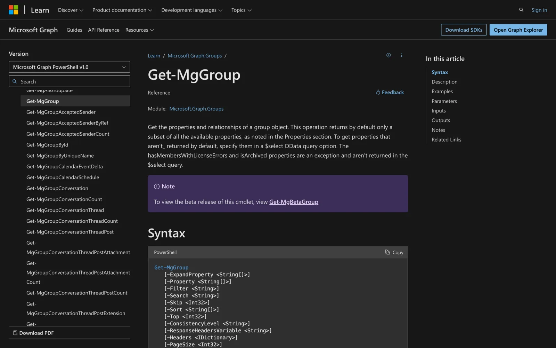Jump to Inputs section
The image size is (556, 348).
(x=439, y=111)
